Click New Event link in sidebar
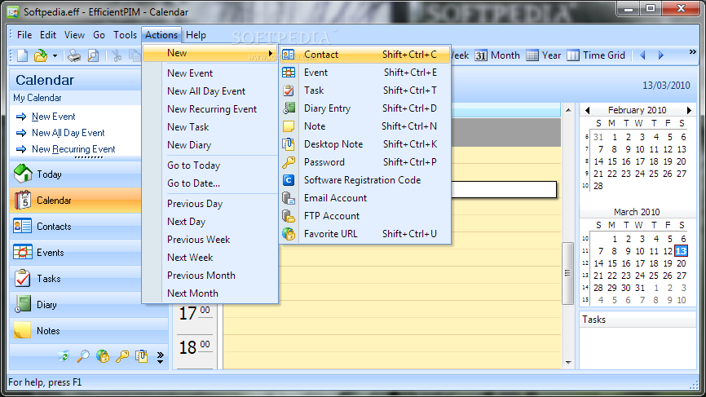The image size is (706, 397). pyautogui.click(x=54, y=117)
